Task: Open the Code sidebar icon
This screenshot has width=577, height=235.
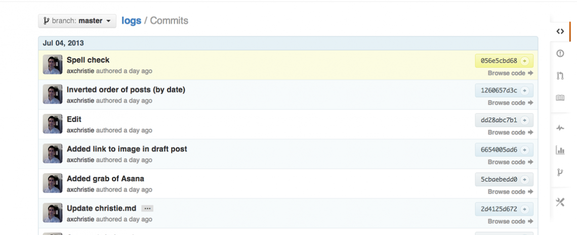Action: click(x=560, y=31)
